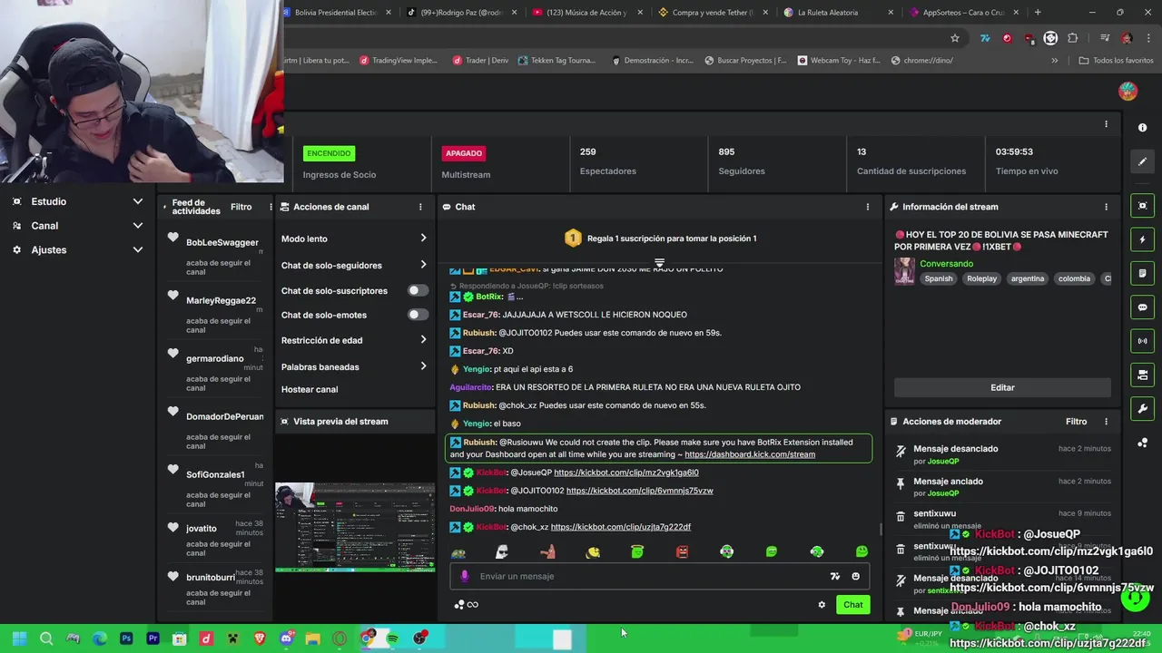Click the green Chat send button
Image resolution: width=1162 pixels, height=653 pixels.
click(x=852, y=605)
